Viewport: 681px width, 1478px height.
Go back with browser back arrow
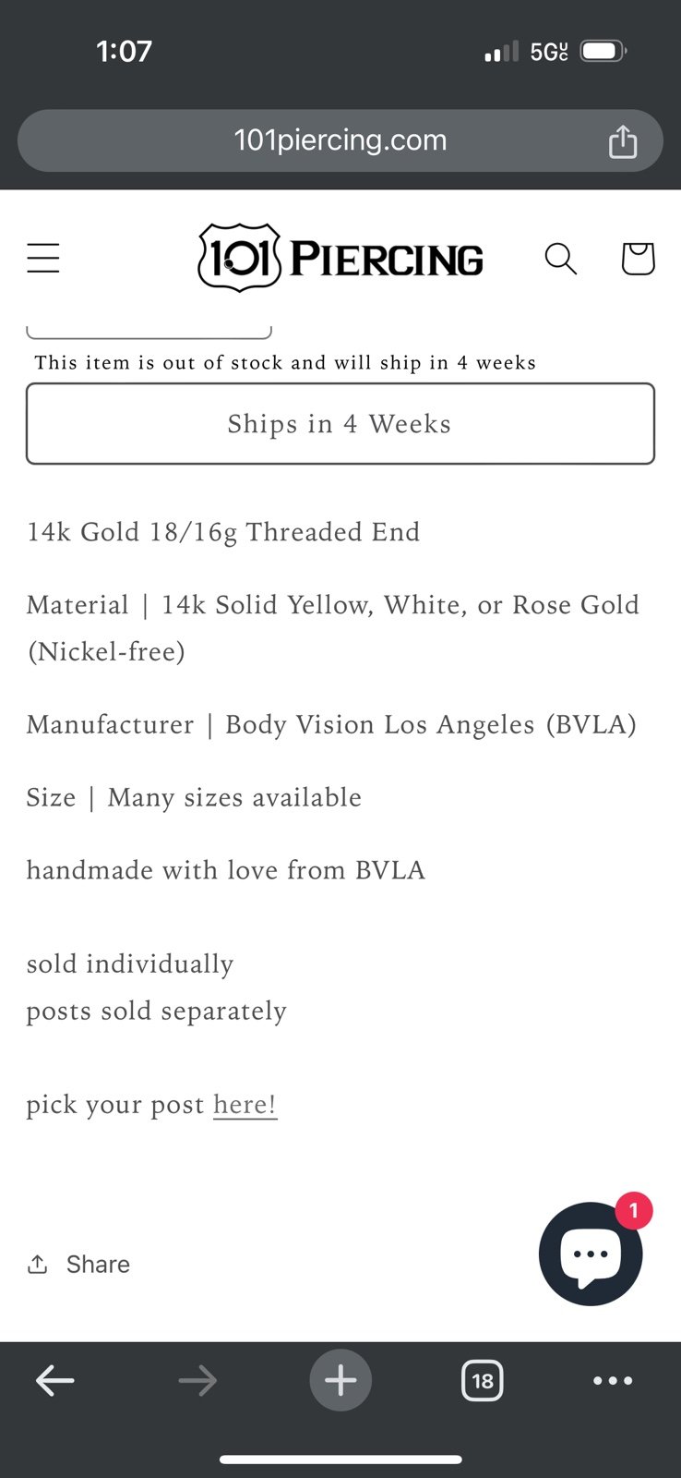(x=54, y=1381)
